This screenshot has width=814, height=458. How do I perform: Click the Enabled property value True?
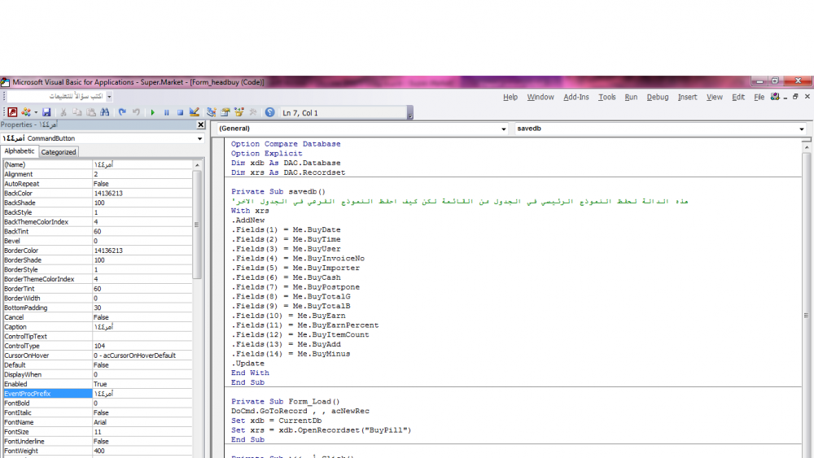point(142,384)
